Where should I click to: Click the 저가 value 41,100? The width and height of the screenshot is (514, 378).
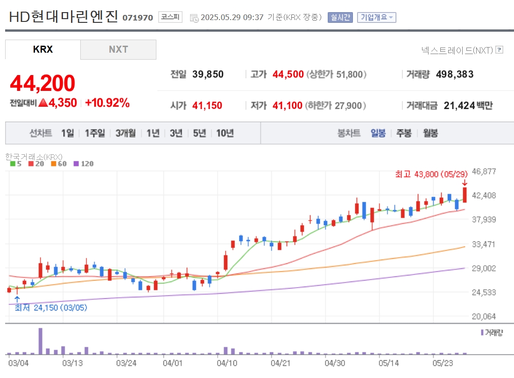click(x=288, y=106)
